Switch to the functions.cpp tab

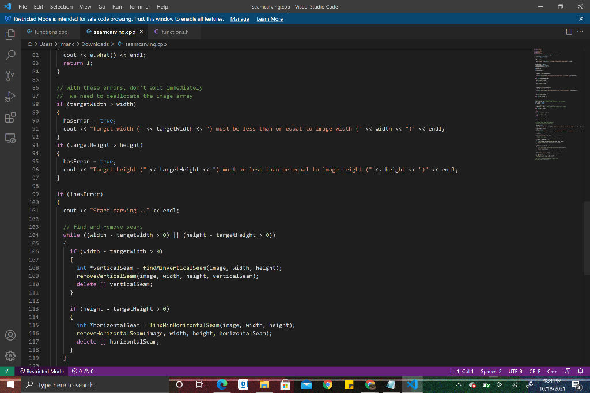click(x=51, y=32)
